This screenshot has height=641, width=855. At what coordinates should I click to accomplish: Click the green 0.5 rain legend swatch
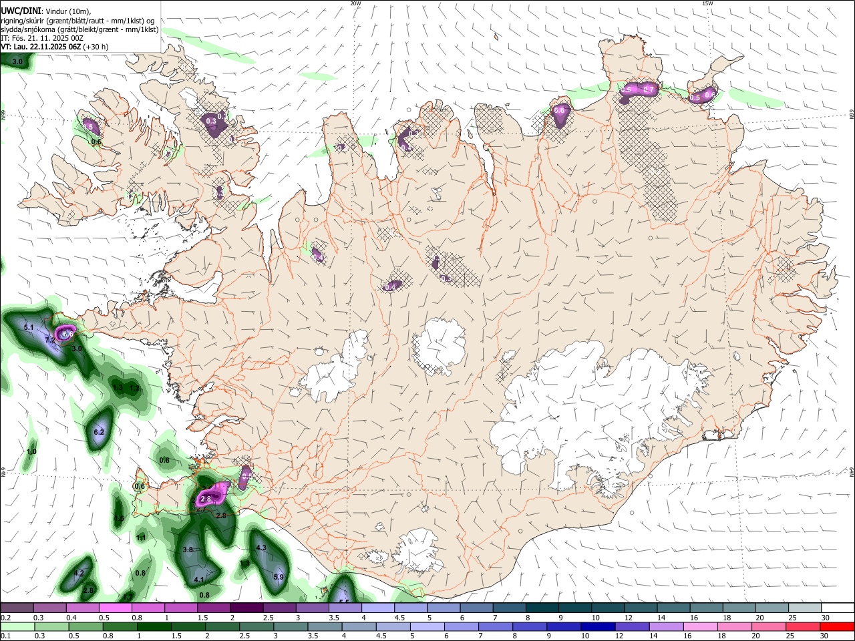(86, 626)
